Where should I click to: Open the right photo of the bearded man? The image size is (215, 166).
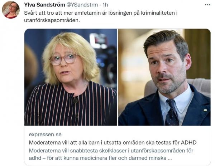(x=164, y=77)
